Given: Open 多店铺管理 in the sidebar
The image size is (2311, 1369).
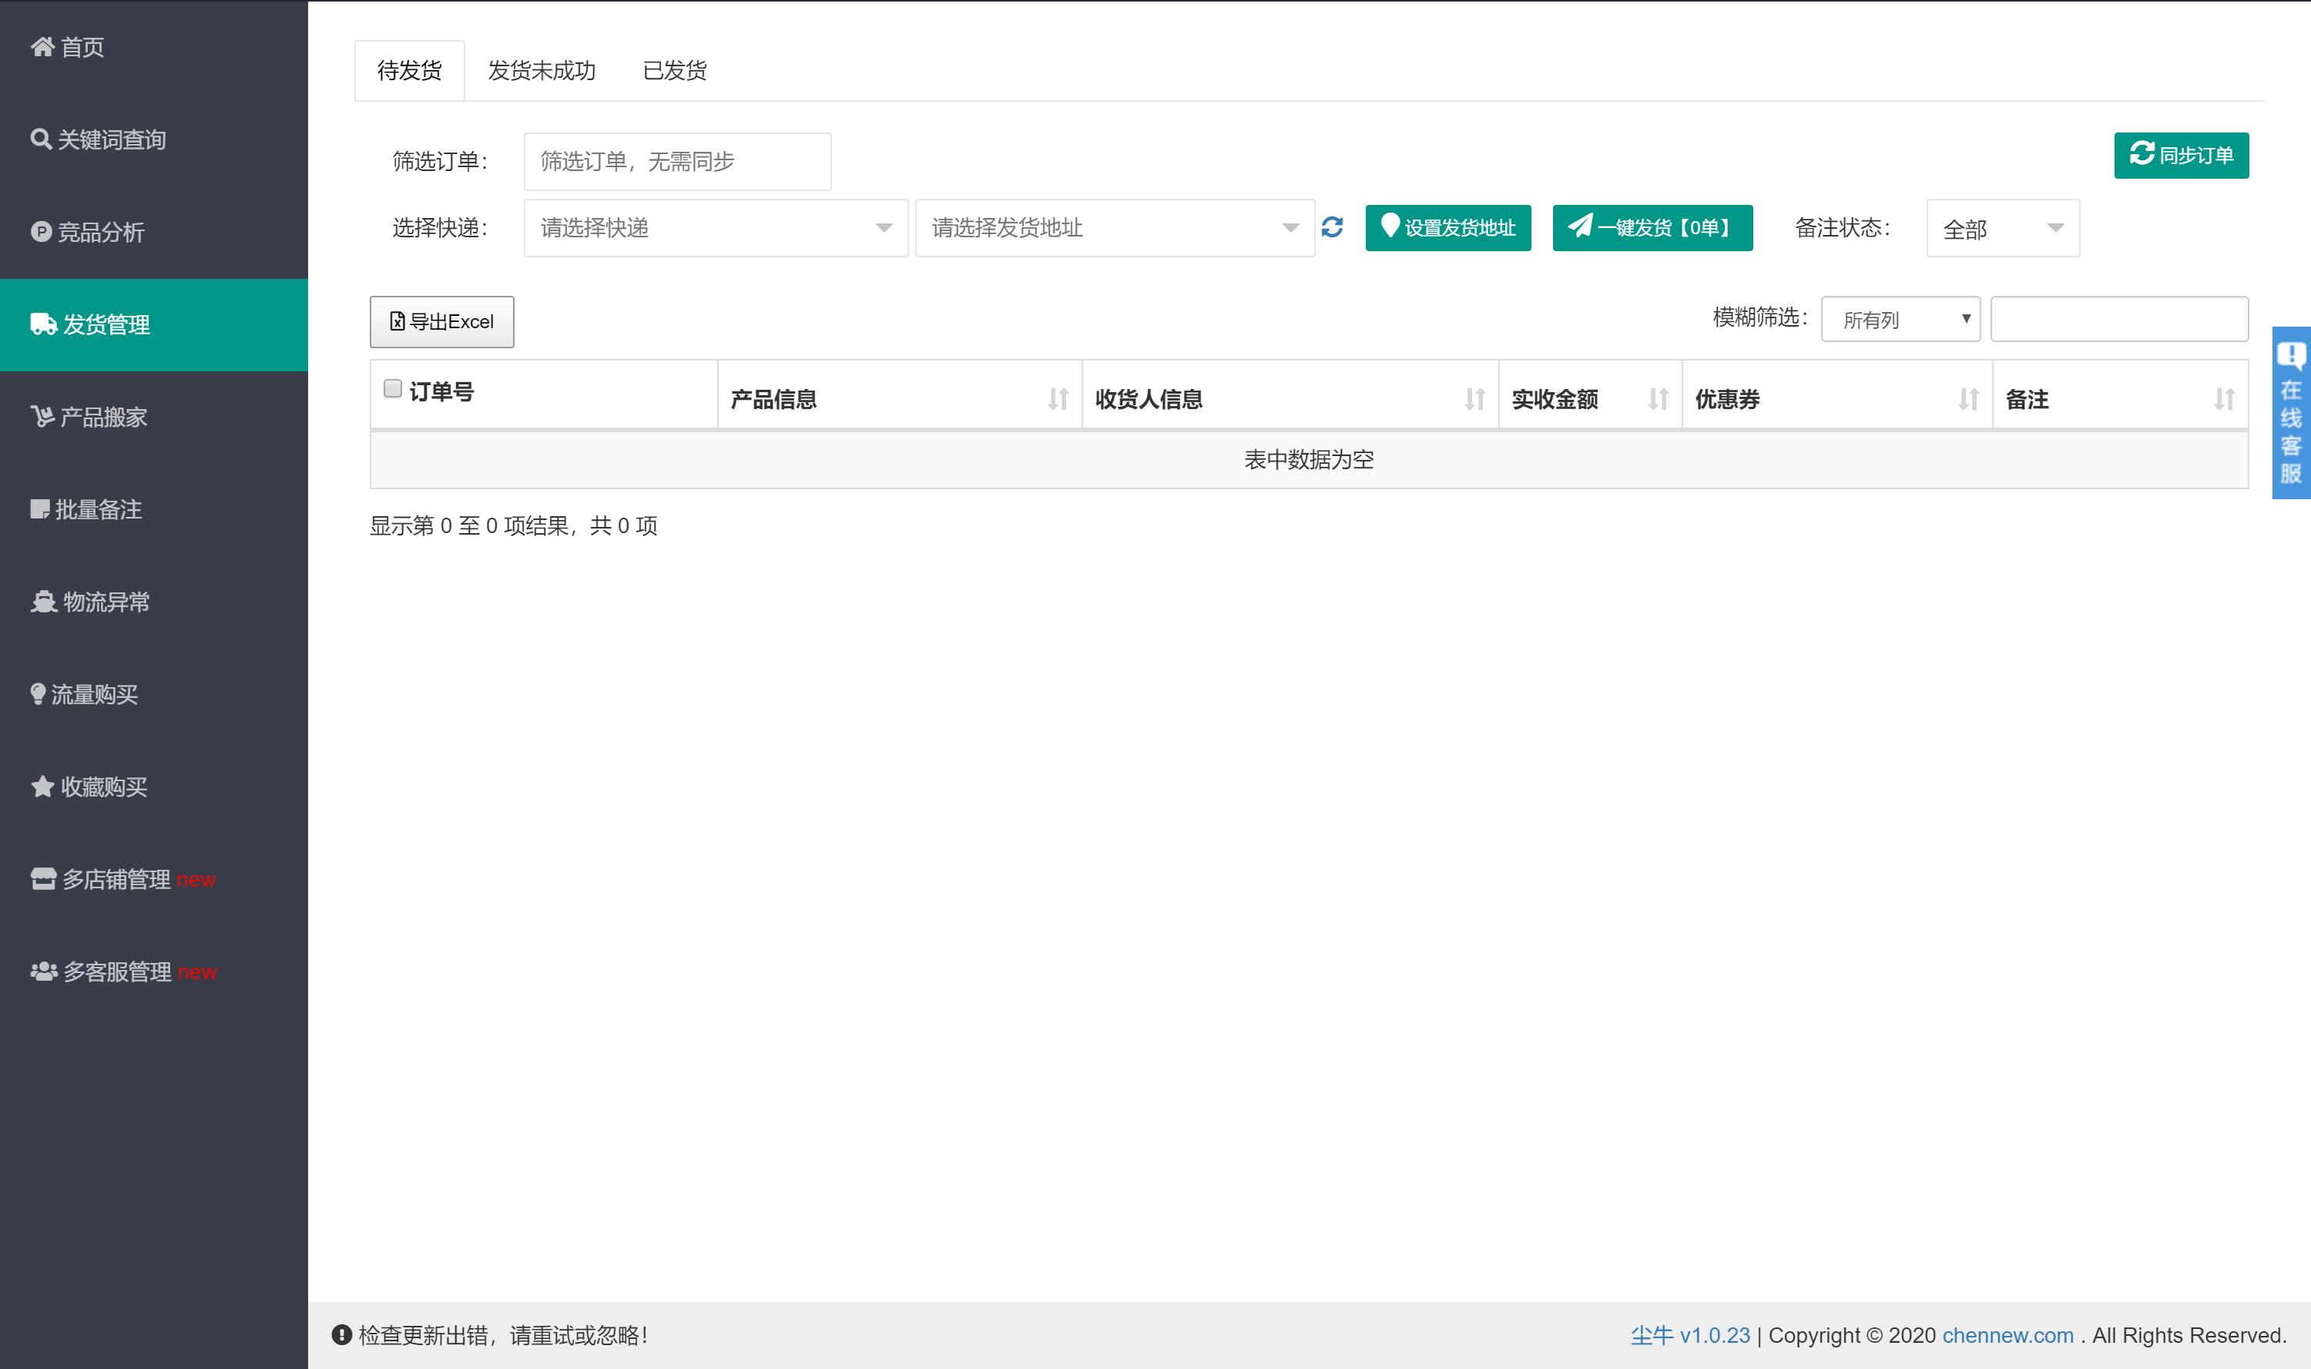Looking at the screenshot, I should pyautogui.click(x=154, y=878).
